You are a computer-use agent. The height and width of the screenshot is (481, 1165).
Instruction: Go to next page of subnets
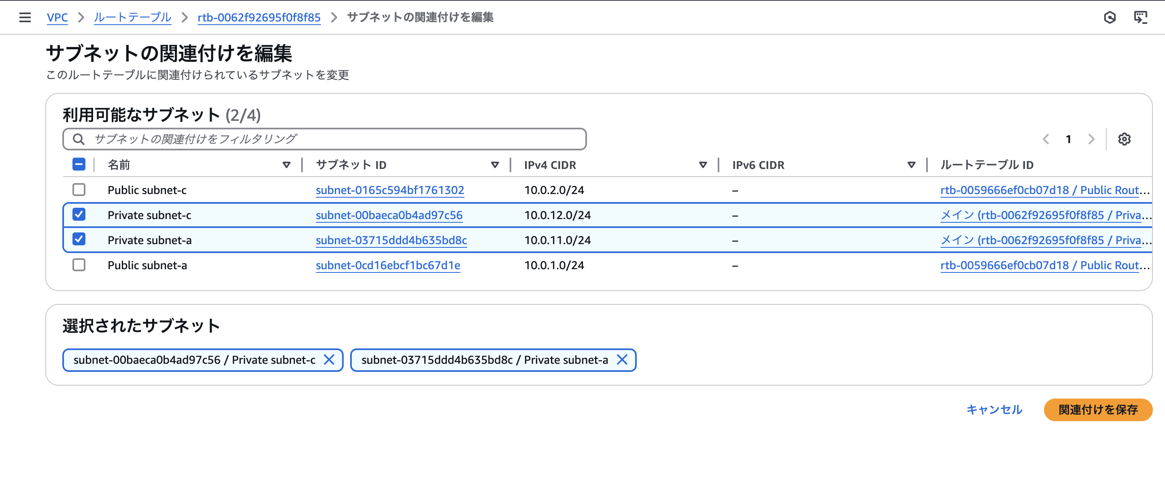click(1091, 139)
